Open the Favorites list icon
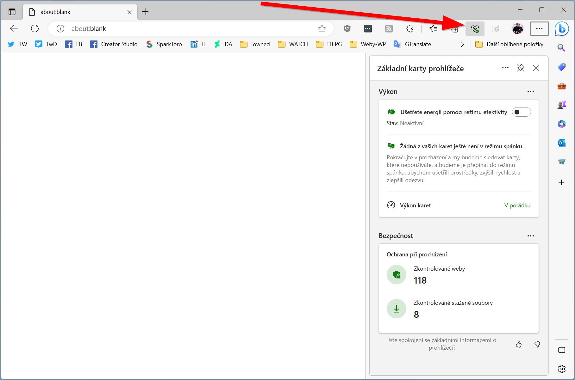The width and height of the screenshot is (575, 380). [433, 29]
